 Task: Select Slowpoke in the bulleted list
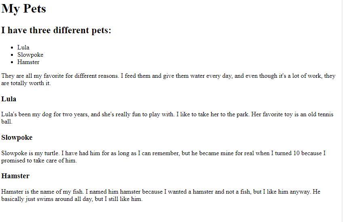pyautogui.click(x=30, y=55)
